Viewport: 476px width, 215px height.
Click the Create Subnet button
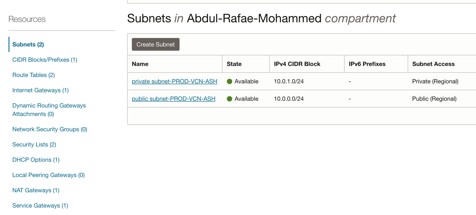click(155, 44)
